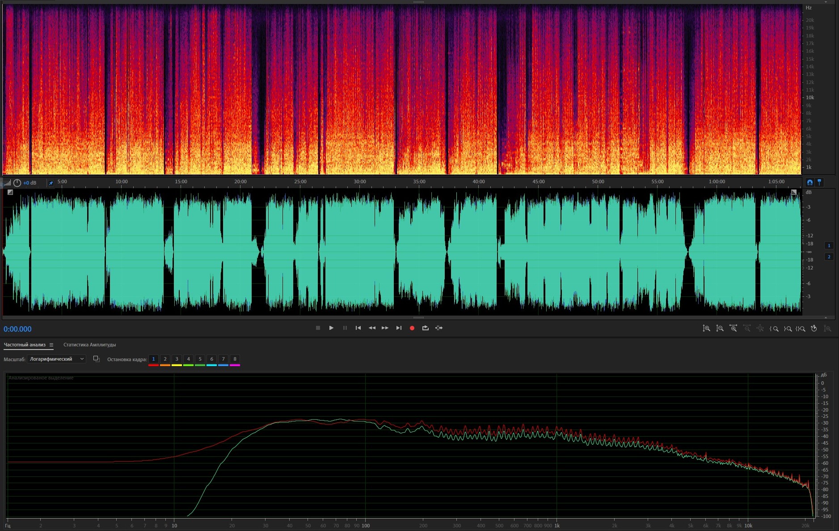Click Zoom to Selection icon

(x=801, y=329)
